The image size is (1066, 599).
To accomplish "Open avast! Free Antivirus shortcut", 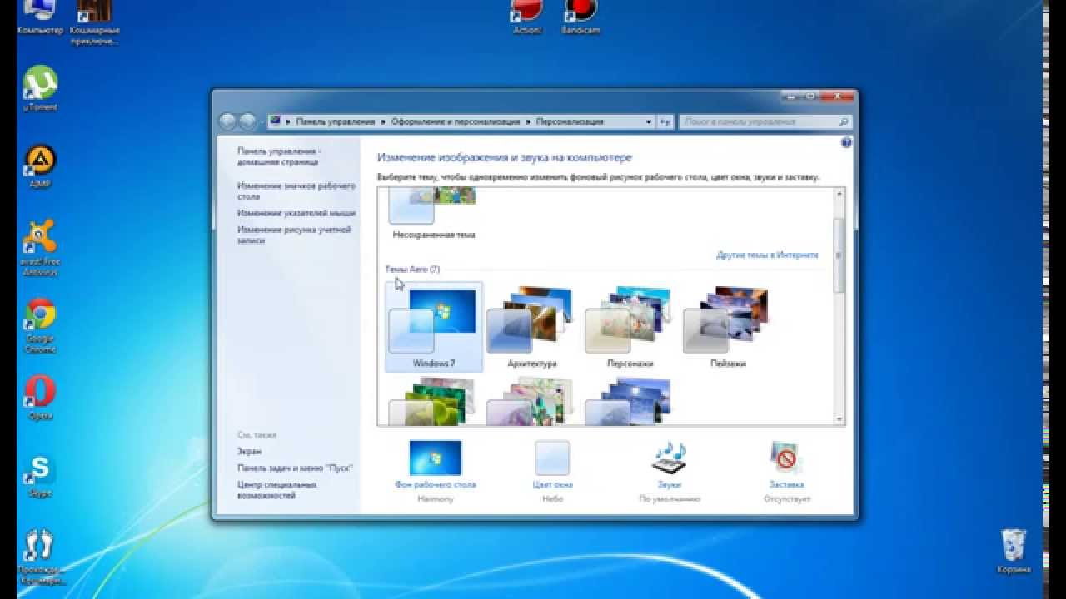I will 40,247.
